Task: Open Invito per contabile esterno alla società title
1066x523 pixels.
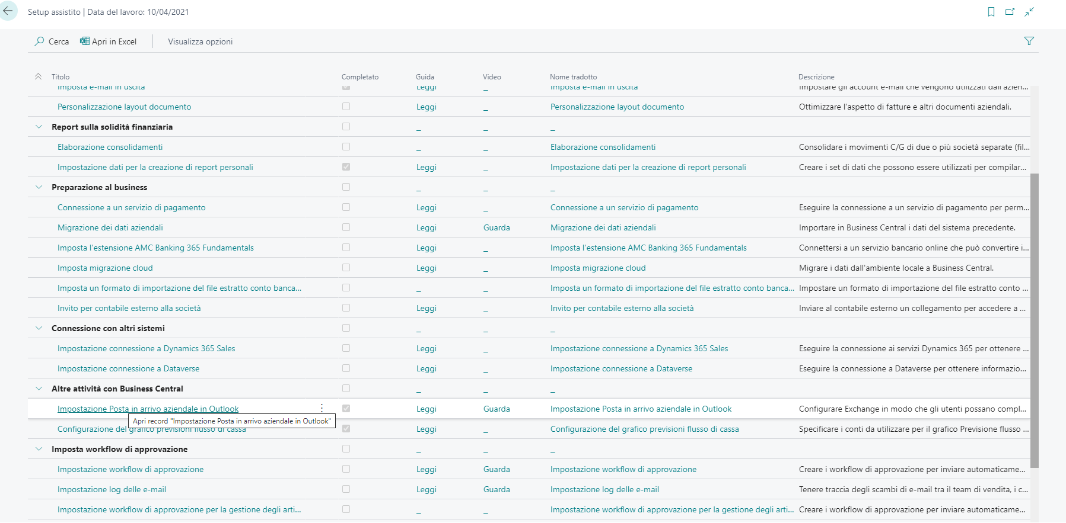Action: pos(129,308)
